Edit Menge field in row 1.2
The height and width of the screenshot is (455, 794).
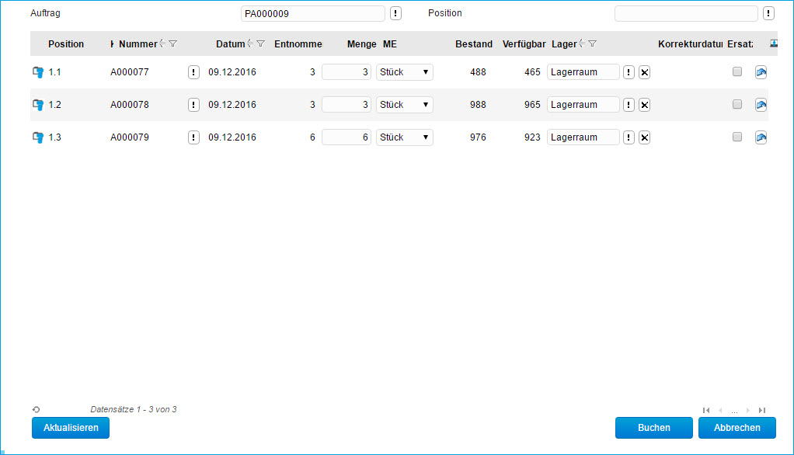point(347,105)
